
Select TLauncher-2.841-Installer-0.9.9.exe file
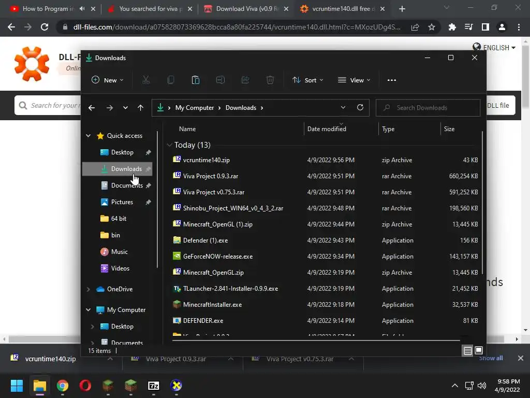(325, 288)
